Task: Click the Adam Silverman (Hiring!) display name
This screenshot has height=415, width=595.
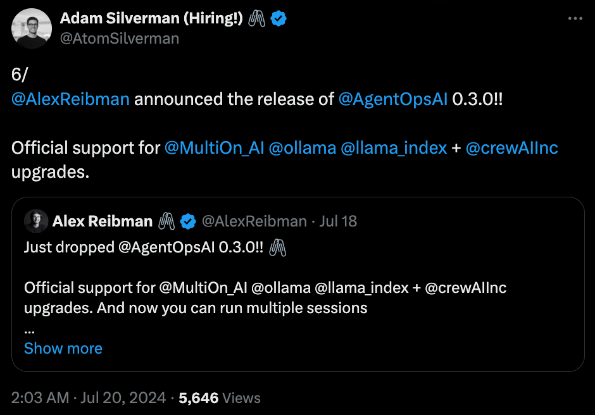Action: (x=151, y=18)
